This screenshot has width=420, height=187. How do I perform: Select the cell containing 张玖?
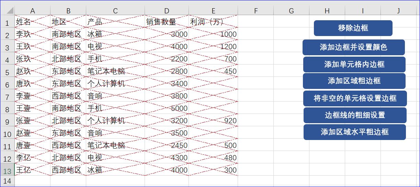33,59
